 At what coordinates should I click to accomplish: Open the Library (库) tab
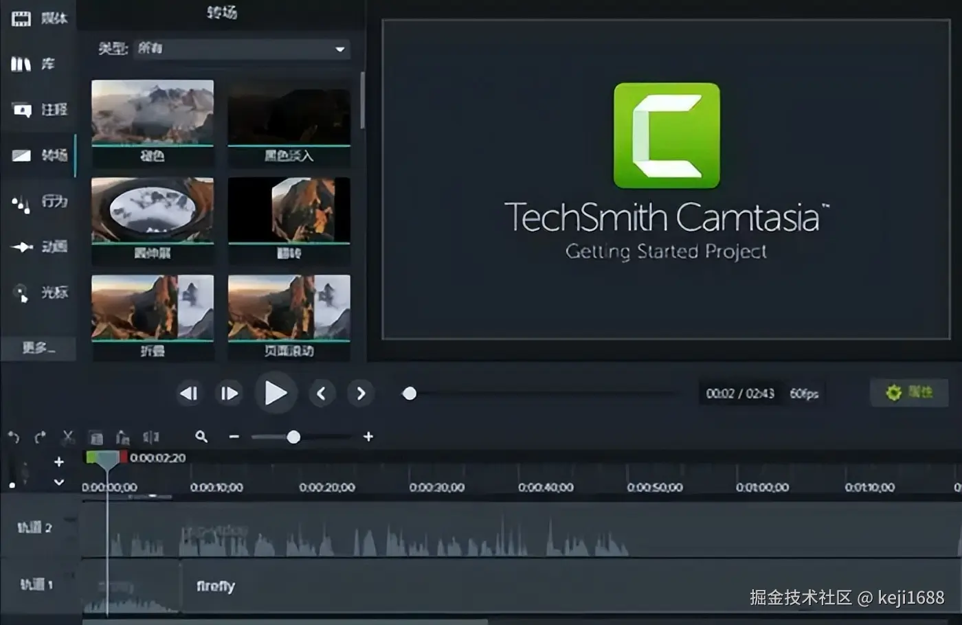tap(38, 64)
